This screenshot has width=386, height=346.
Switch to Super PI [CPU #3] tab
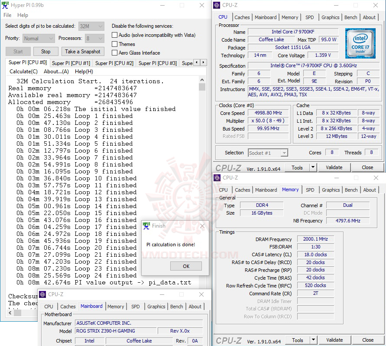(158, 63)
